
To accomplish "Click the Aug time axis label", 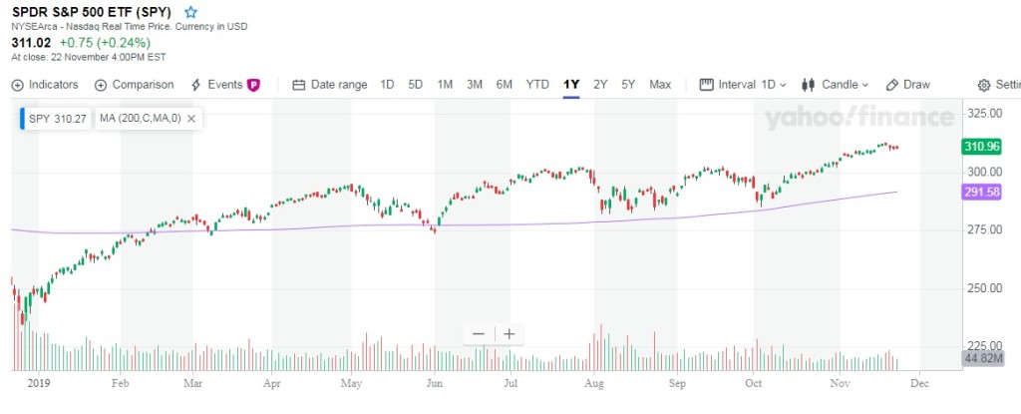I will tap(594, 384).
